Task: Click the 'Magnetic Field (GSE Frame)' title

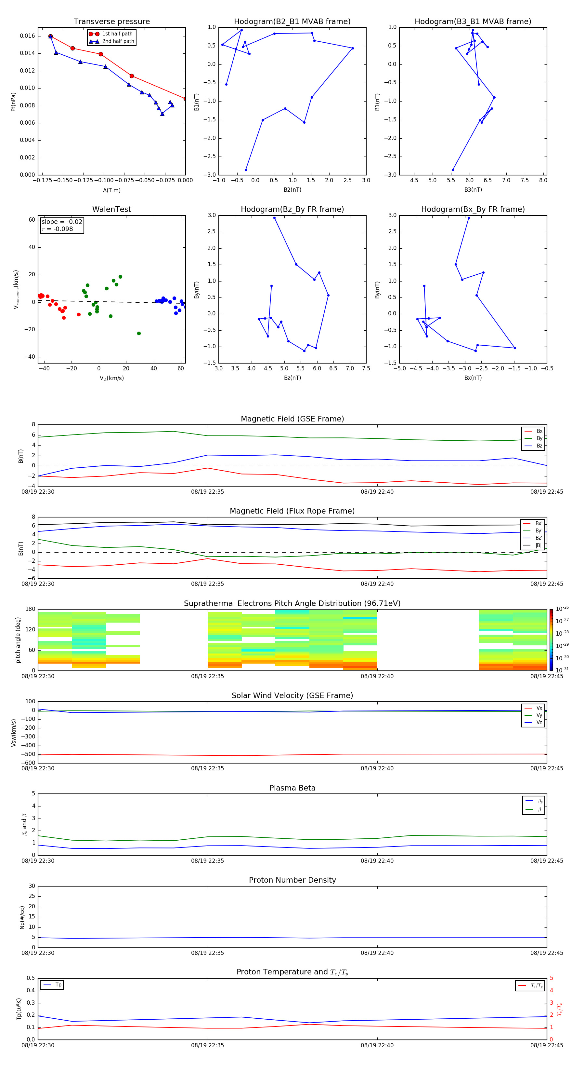Action: click(292, 419)
